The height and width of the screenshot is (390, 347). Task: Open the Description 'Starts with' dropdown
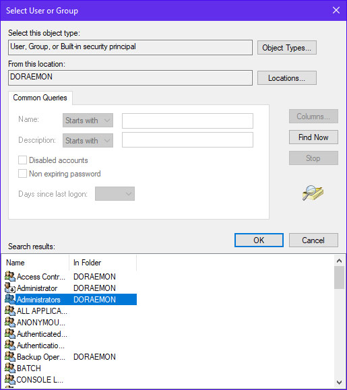click(88, 141)
